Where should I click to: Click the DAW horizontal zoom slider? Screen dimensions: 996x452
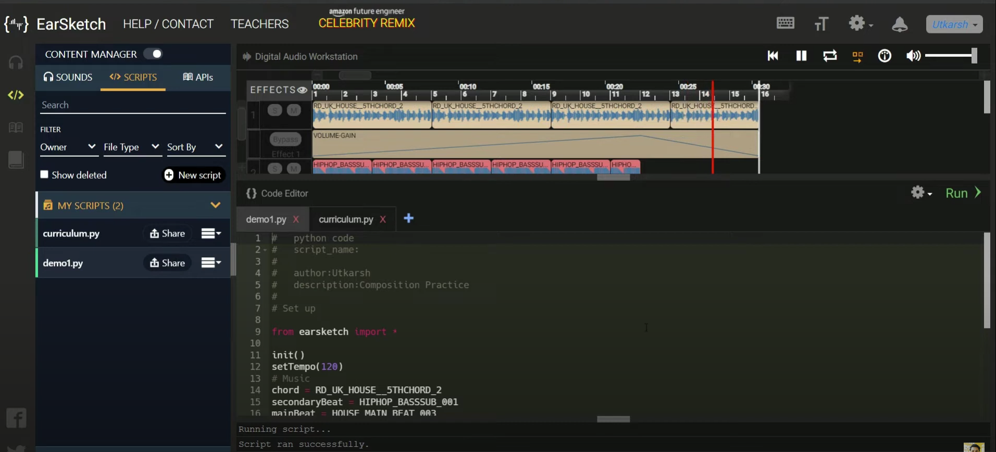(x=355, y=76)
